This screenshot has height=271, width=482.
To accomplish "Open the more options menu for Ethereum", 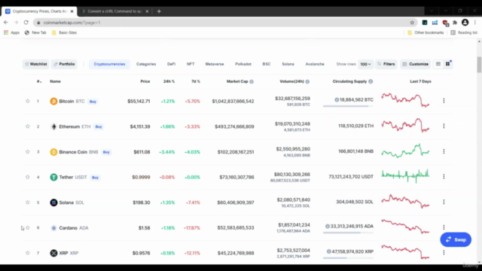I will 444,126.
